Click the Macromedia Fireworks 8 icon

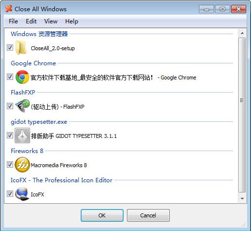click(22, 165)
